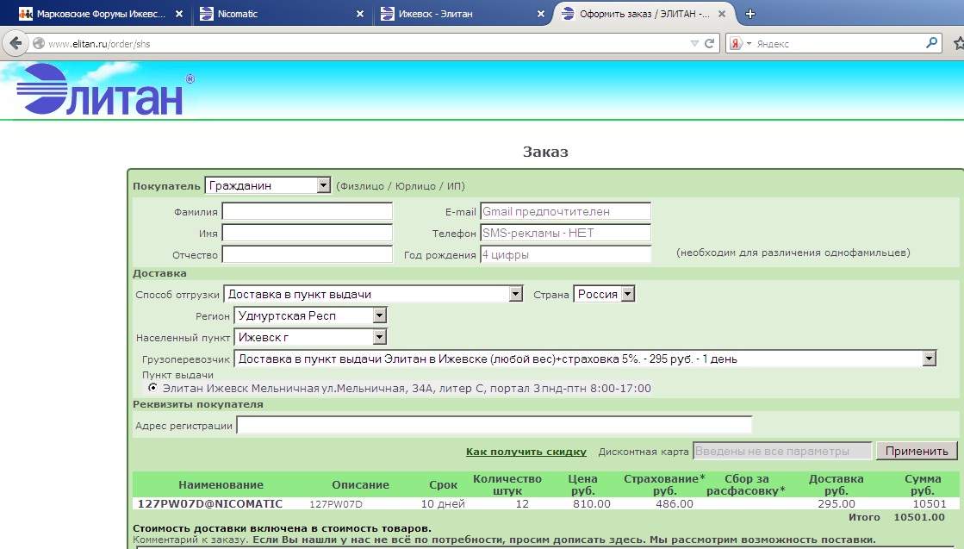Click the quantity value 12
The width and height of the screenshot is (964, 549).
coord(522,503)
